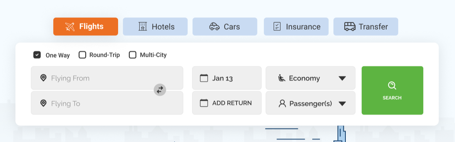Click the person icon next to Passenger(s)
The width and height of the screenshot is (455, 142).
(x=282, y=103)
